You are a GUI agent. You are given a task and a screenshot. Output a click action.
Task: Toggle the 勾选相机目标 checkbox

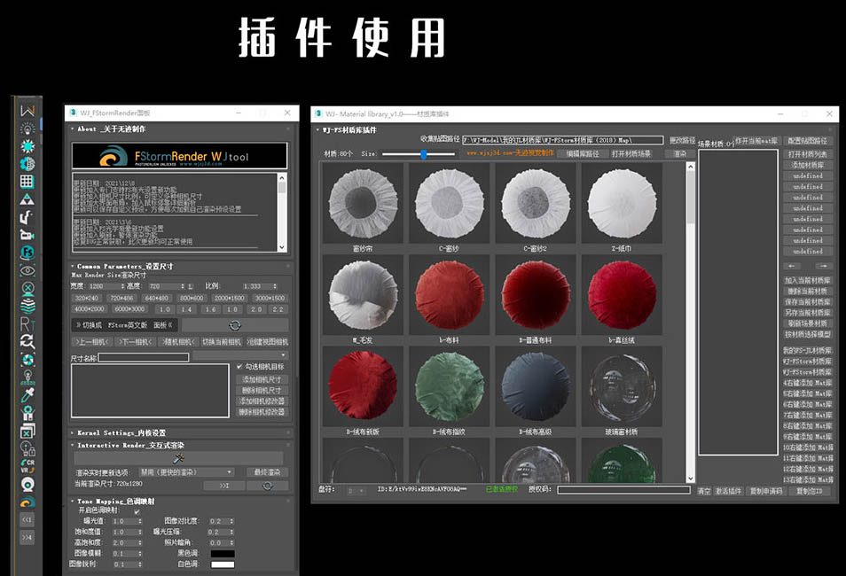click(239, 366)
